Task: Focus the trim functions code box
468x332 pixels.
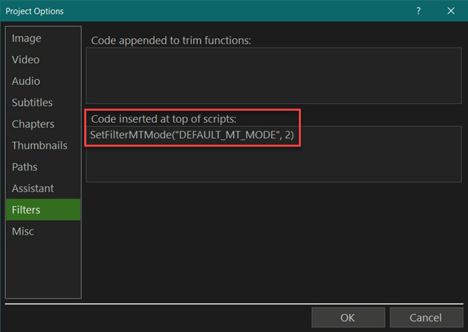Action: (x=273, y=75)
